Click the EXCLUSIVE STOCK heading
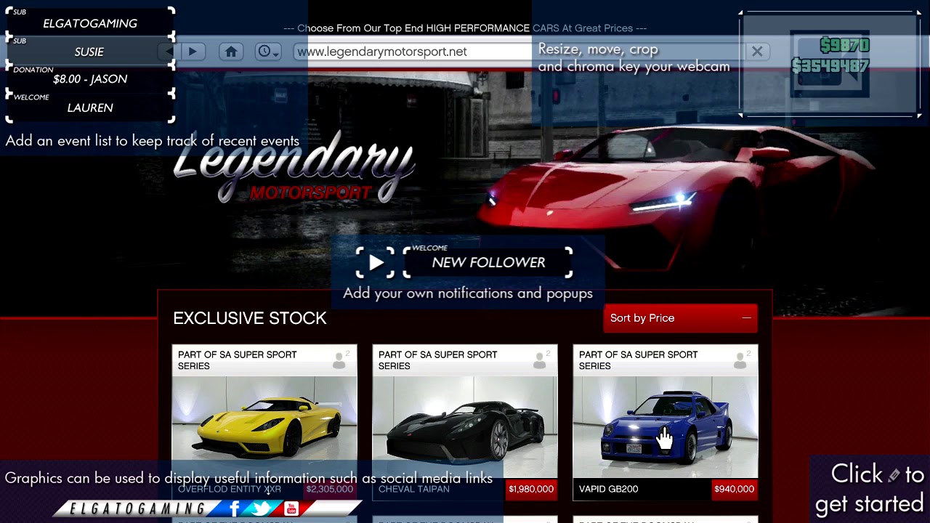930x523 pixels. click(250, 318)
